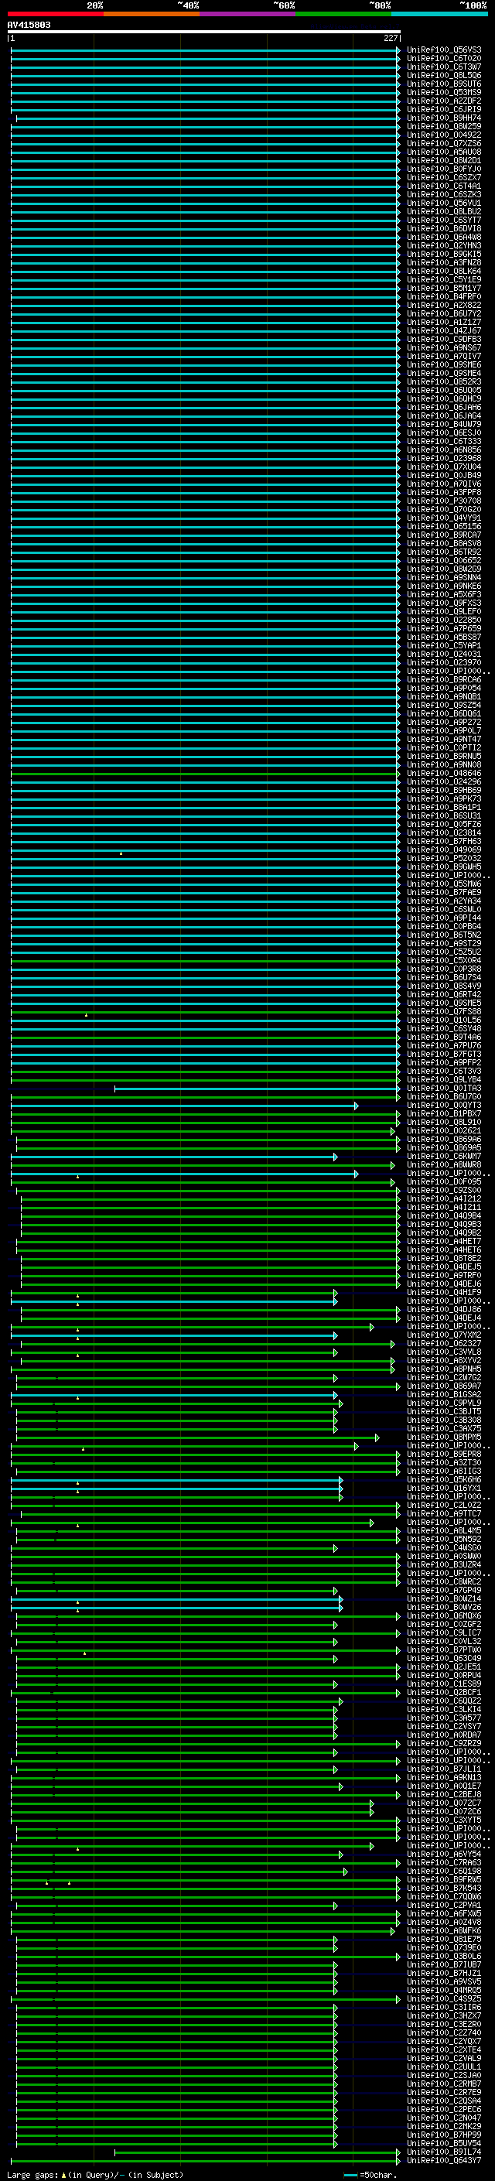495x2181 pixels.
Task: Select UniRef100_C6T333 label
Action: click(x=444, y=441)
